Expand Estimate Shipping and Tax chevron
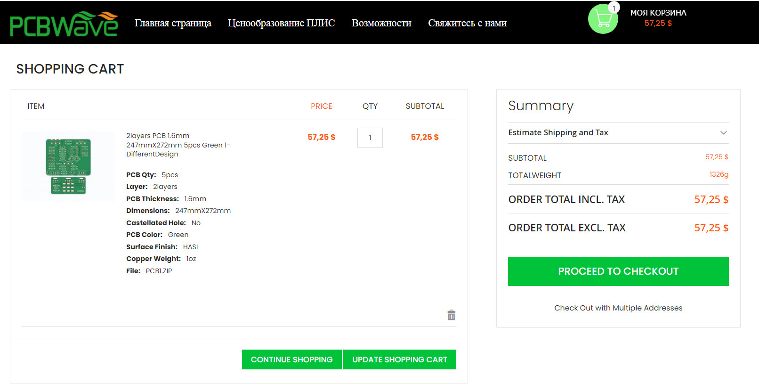 coord(723,133)
